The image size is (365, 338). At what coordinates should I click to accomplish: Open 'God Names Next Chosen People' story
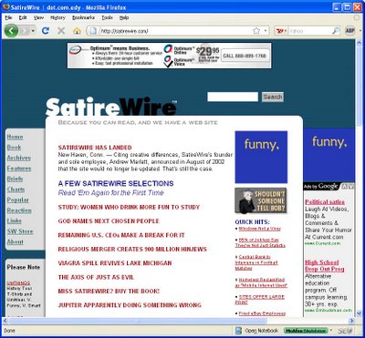[x=109, y=221]
